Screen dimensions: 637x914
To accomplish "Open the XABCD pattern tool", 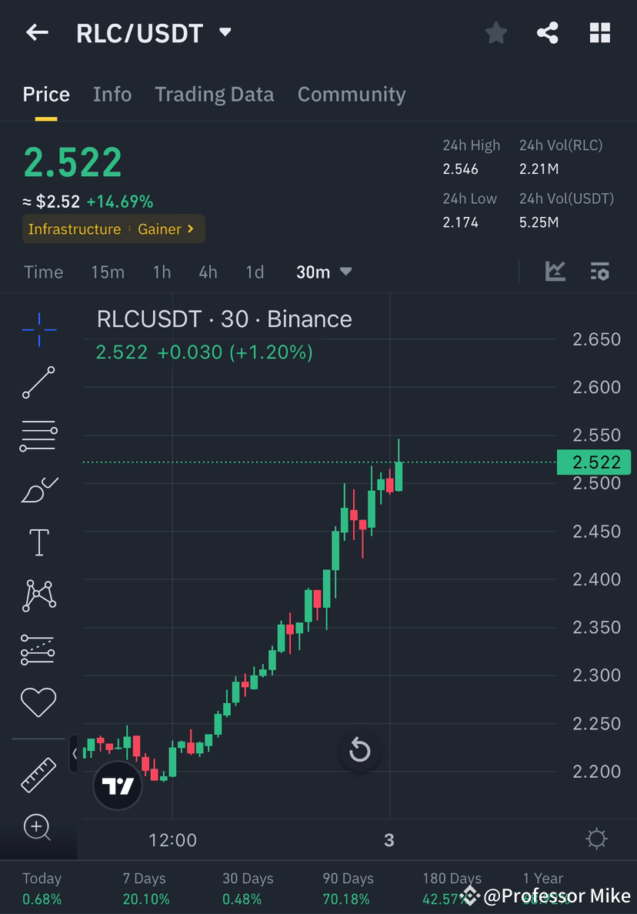I will coord(38,595).
